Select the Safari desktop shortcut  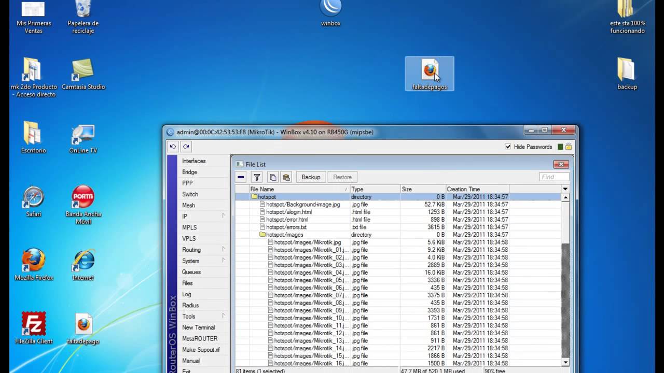(34, 201)
